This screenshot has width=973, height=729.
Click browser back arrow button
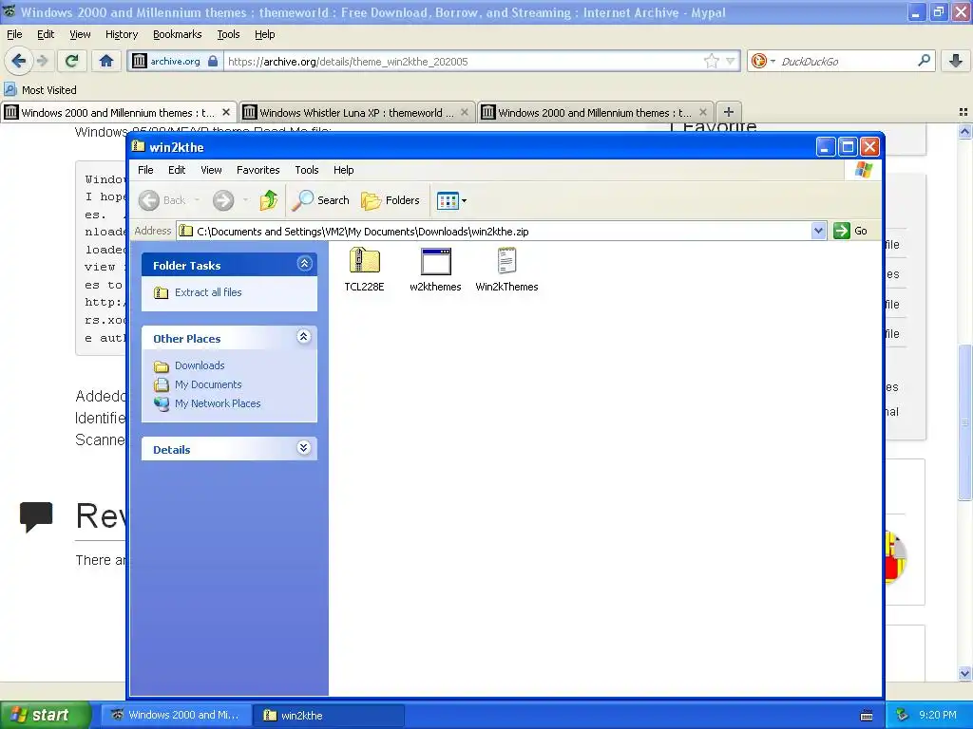18,61
